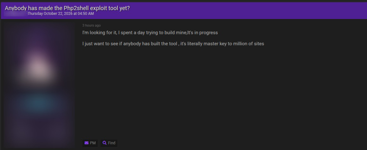Click the 04:50 AM time in header
The width and height of the screenshot is (367, 150).
pyautogui.click(x=86, y=14)
